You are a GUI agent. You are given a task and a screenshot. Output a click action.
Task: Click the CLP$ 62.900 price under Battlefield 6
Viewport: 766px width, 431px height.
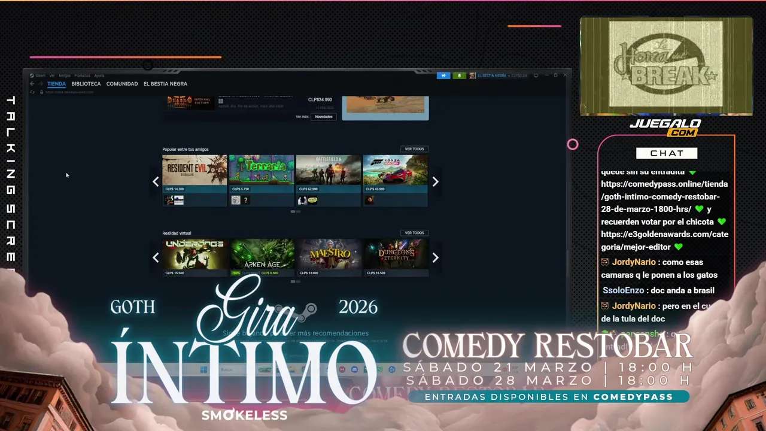[x=308, y=189]
